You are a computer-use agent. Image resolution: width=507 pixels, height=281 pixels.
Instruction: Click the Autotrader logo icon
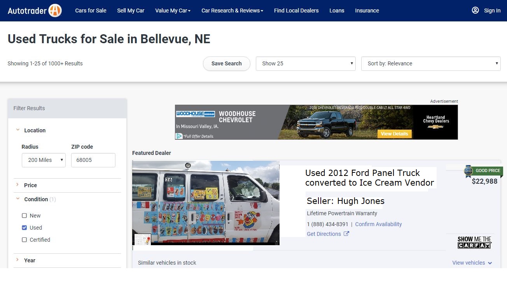(x=55, y=11)
